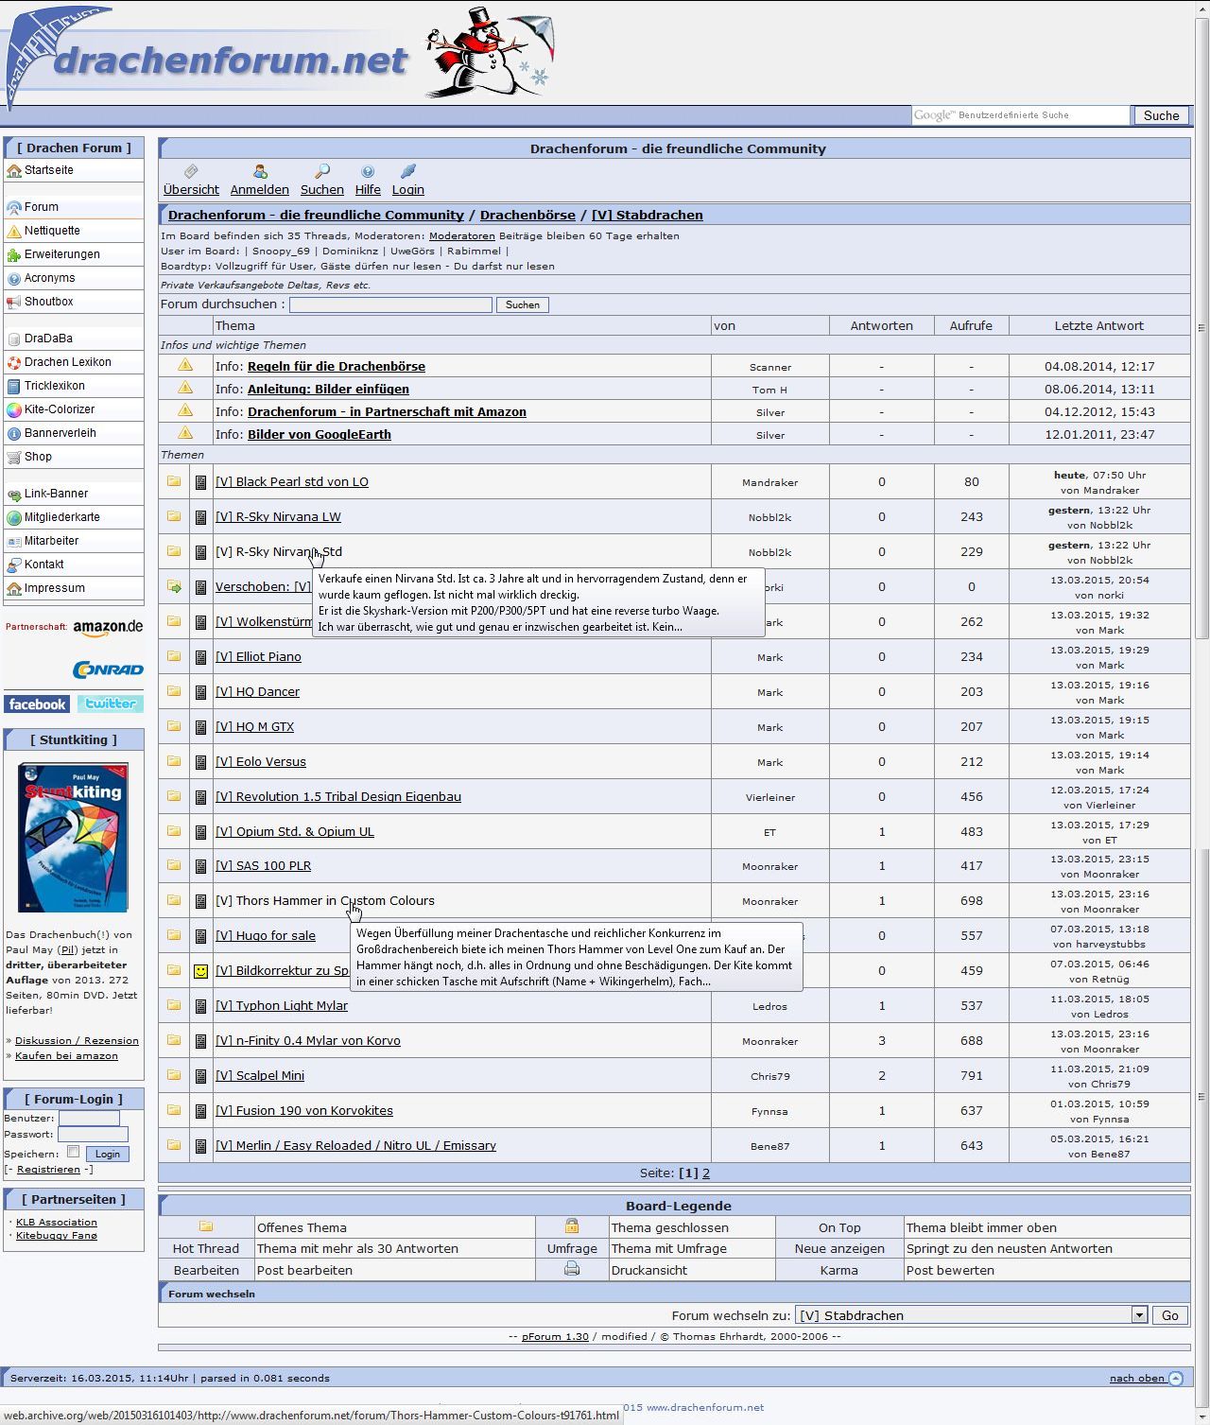
Task: Open the Kite-Colorizer sidebar item
Action: pos(60,409)
